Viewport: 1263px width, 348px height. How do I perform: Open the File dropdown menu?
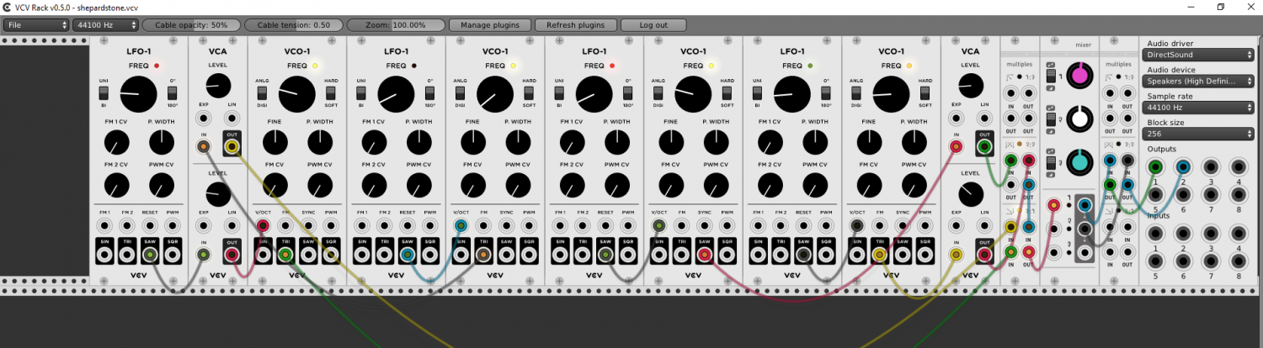coord(35,25)
